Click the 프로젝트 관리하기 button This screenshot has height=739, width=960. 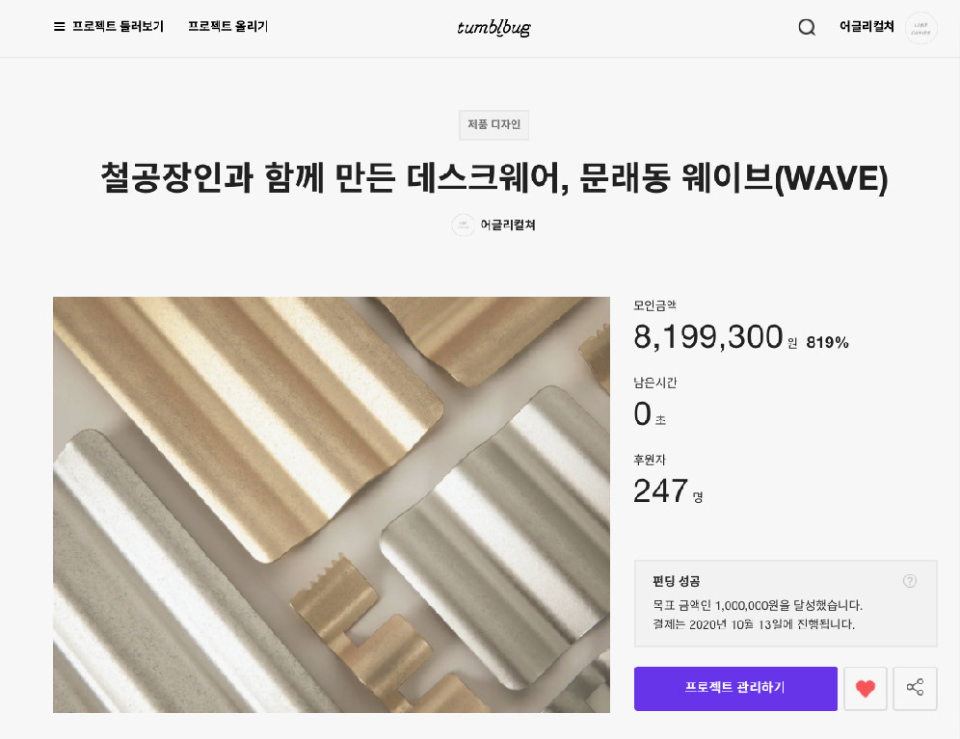pos(734,688)
